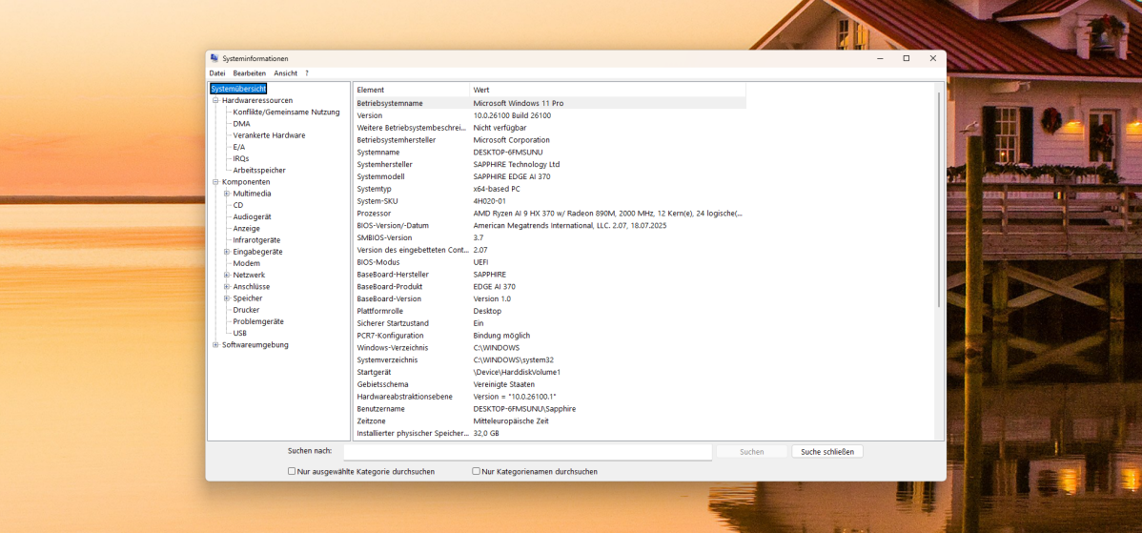The height and width of the screenshot is (533, 1142).
Task: Collapse the Komponenten tree node
Action: (215, 182)
